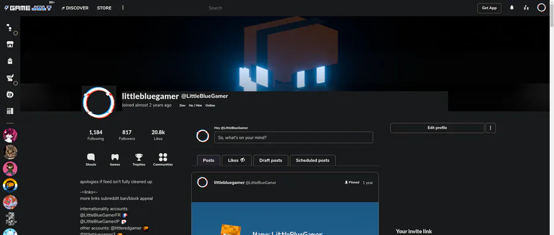Open the post's '1 year' timestamp
554x235 pixels.
pos(368,183)
